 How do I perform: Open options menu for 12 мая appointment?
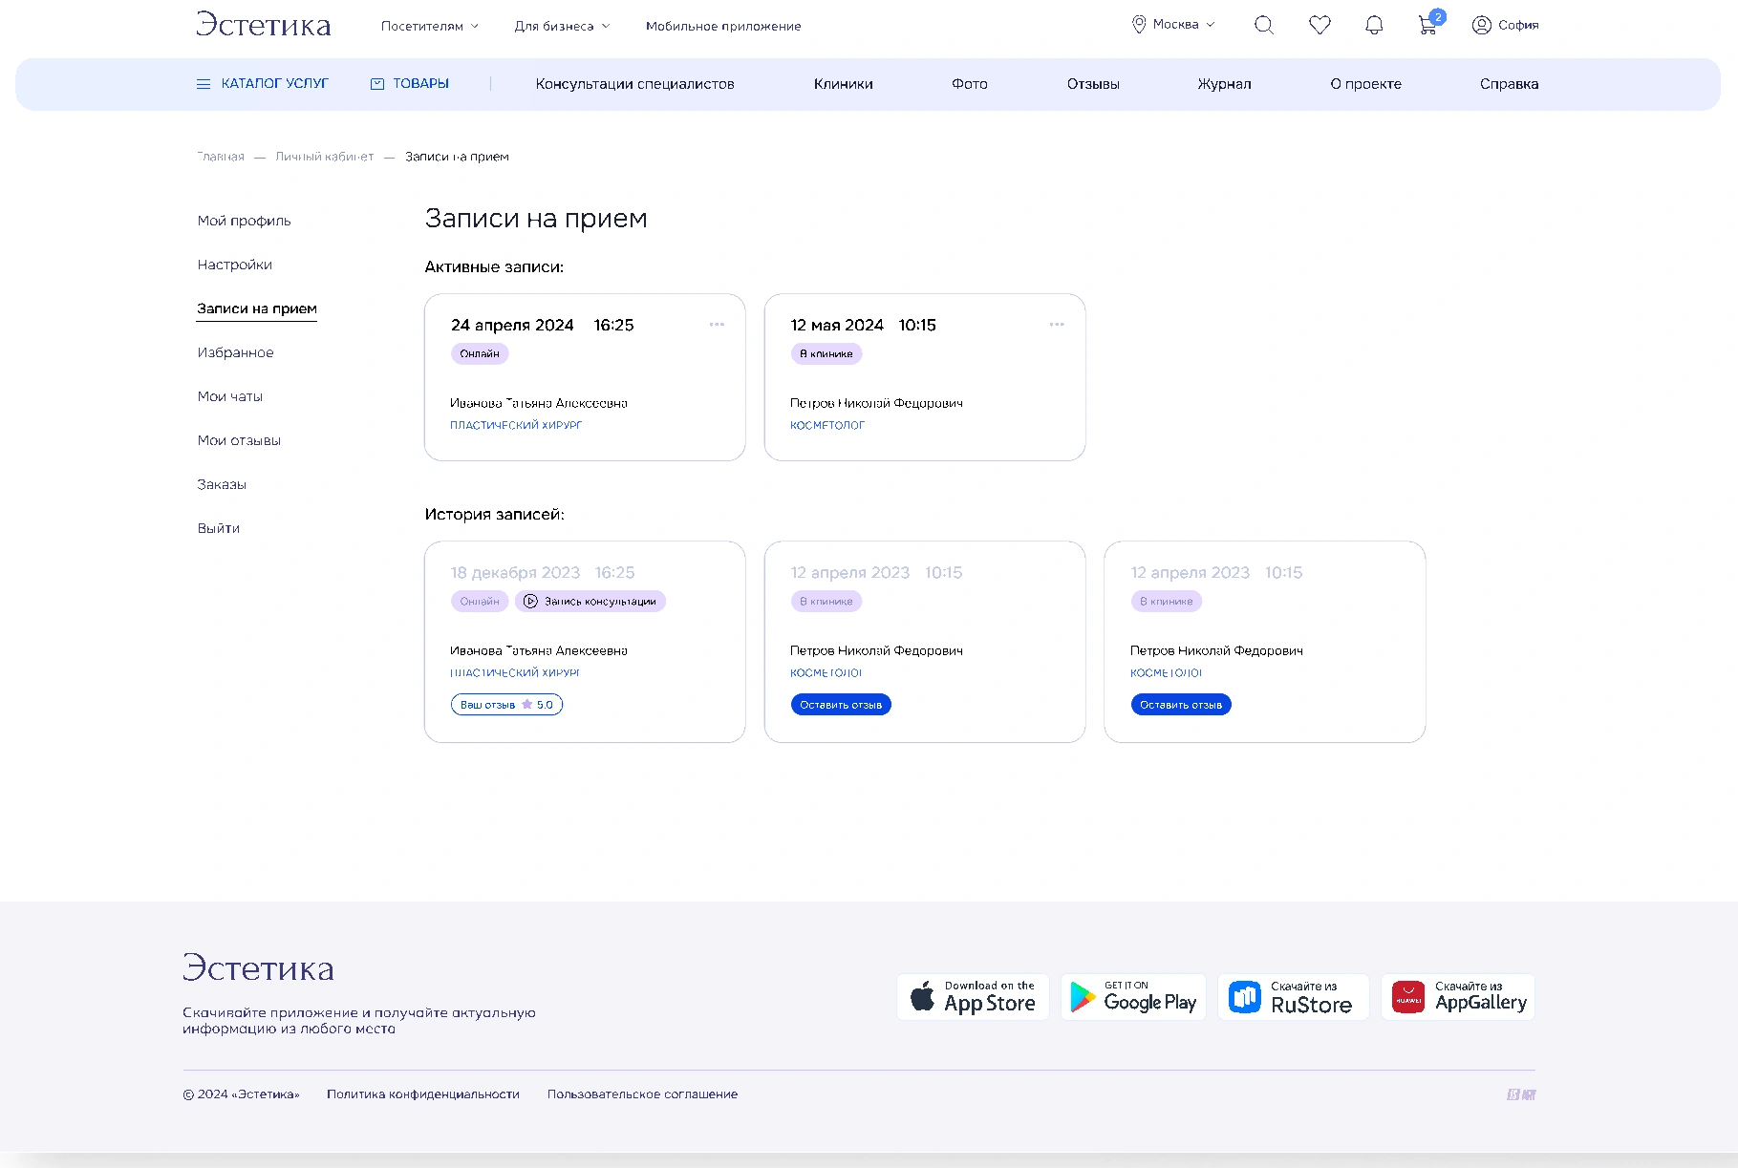point(1057,325)
